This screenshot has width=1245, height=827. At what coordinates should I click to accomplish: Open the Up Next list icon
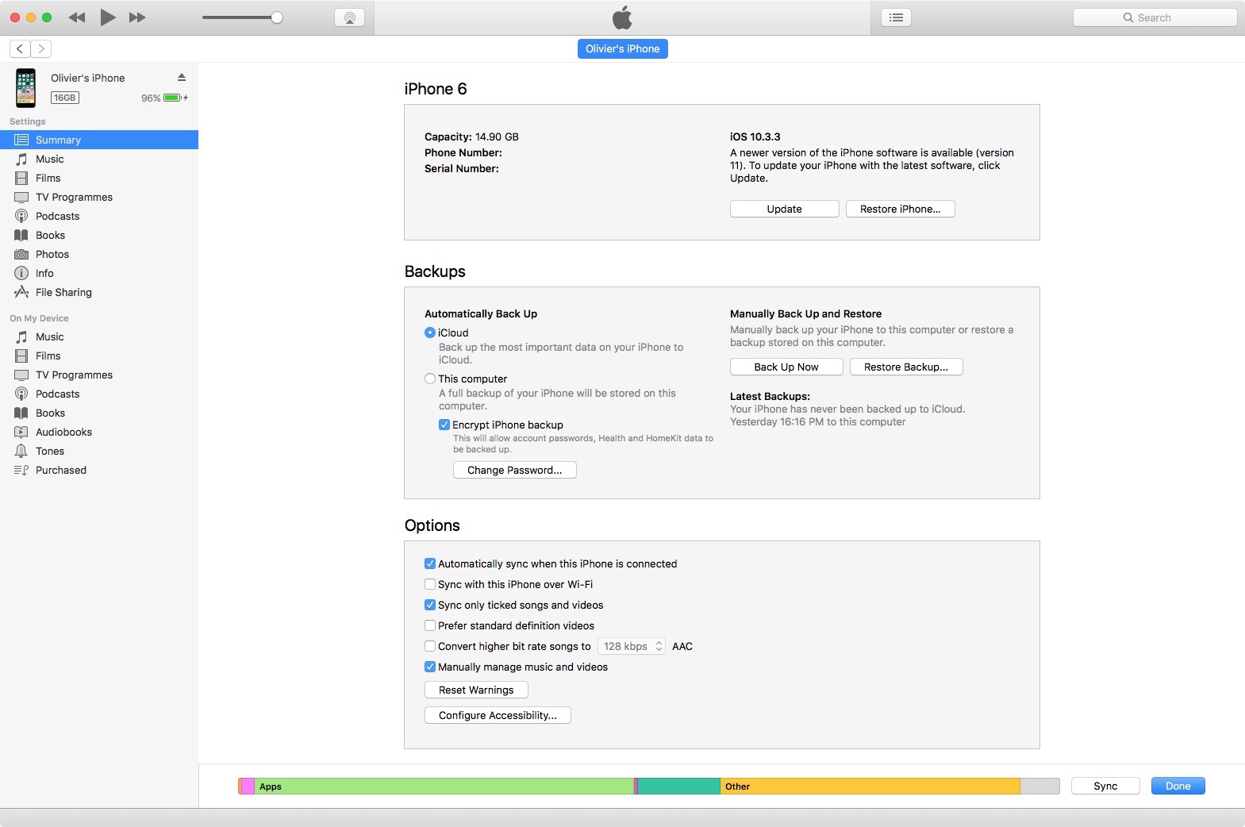[x=897, y=17]
